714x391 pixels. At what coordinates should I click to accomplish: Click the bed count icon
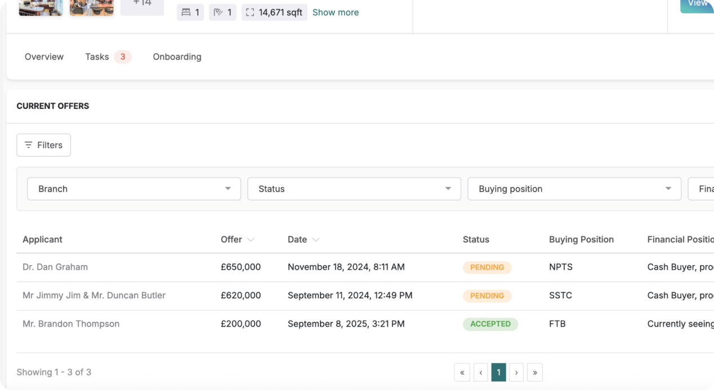point(185,12)
